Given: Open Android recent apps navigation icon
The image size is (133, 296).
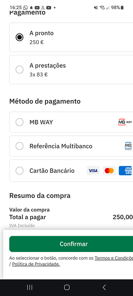Looking at the screenshot, I should (30, 287).
